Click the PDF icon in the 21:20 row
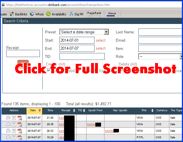Viewport: 183px width, 142px height. tap(19, 117)
